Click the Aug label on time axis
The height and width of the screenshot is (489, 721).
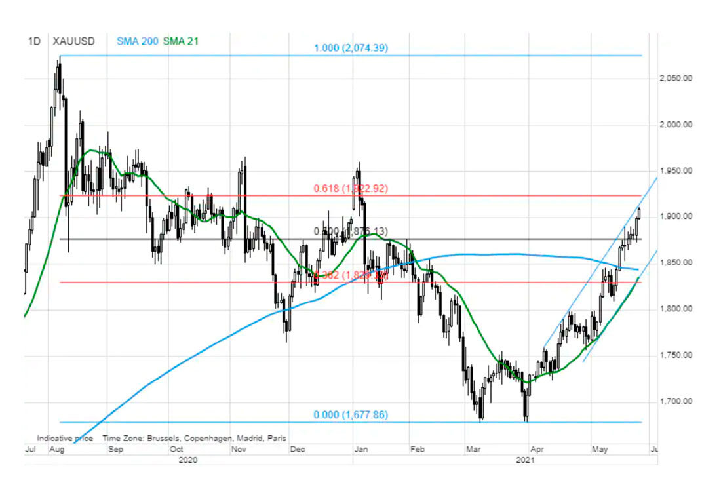56,450
